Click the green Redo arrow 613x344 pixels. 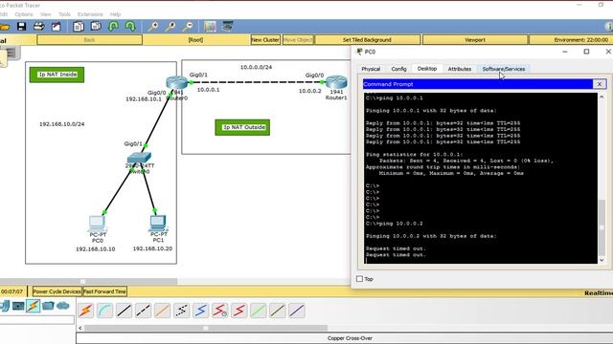pyautogui.click(x=130, y=27)
